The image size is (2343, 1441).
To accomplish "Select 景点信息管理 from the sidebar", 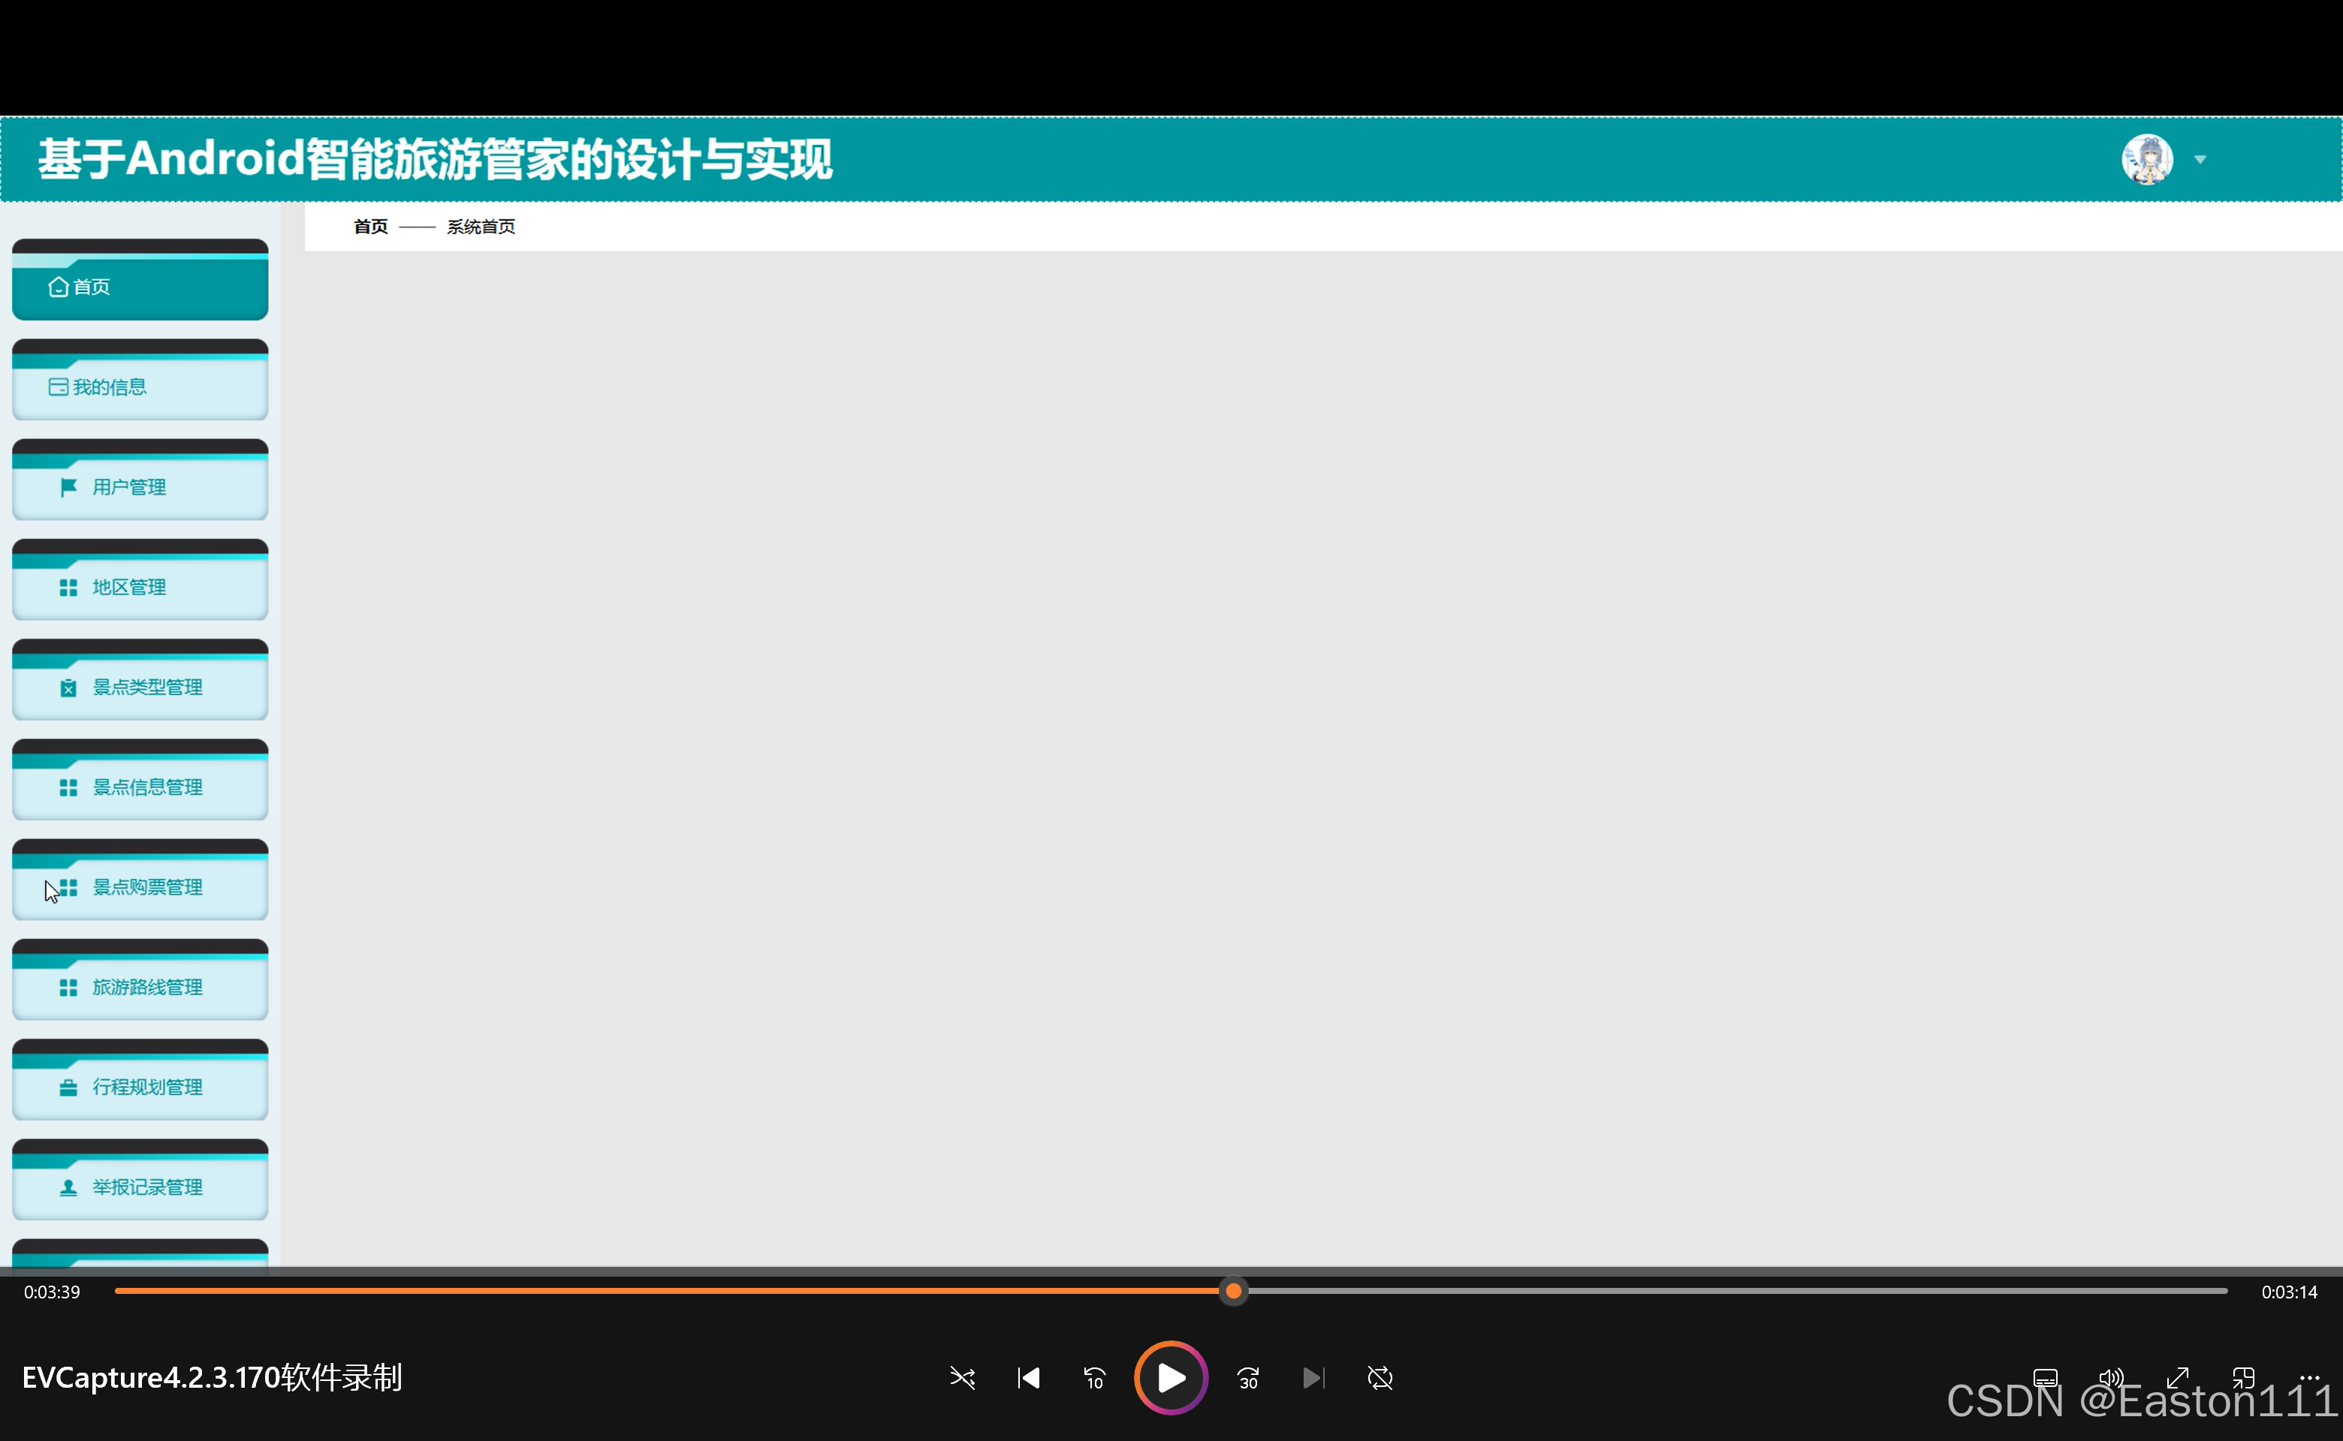I will 147,787.
